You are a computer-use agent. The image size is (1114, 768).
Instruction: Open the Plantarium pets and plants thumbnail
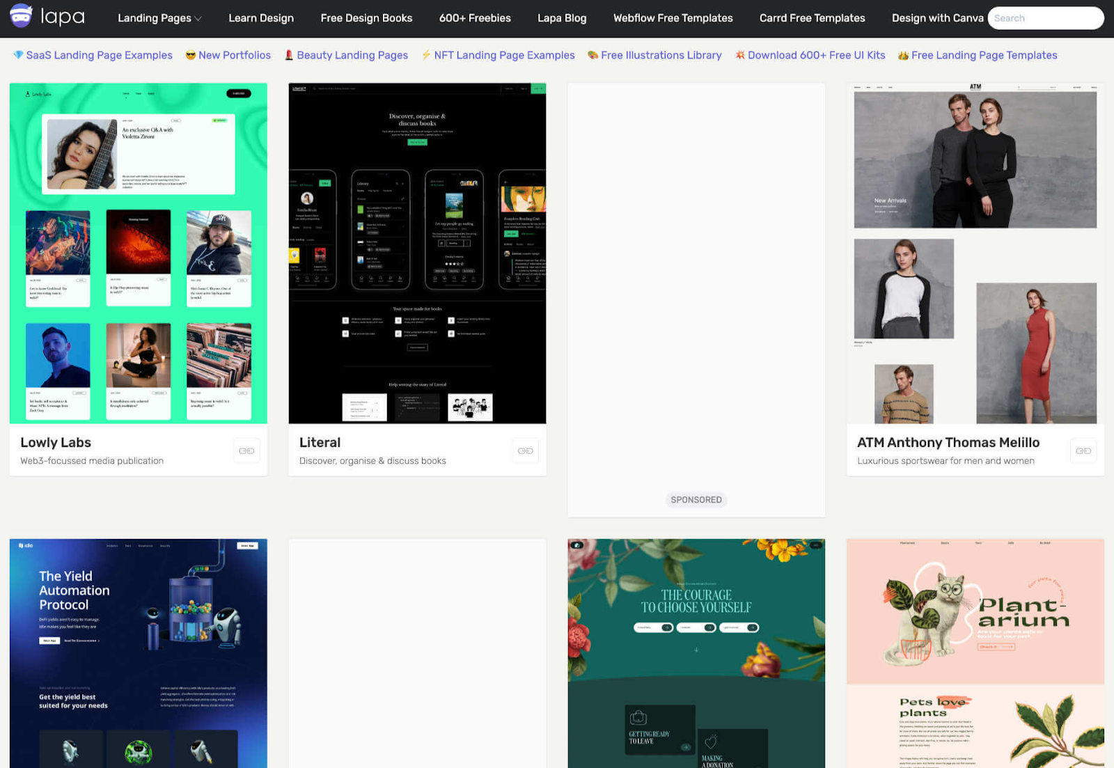click(975, 653)
